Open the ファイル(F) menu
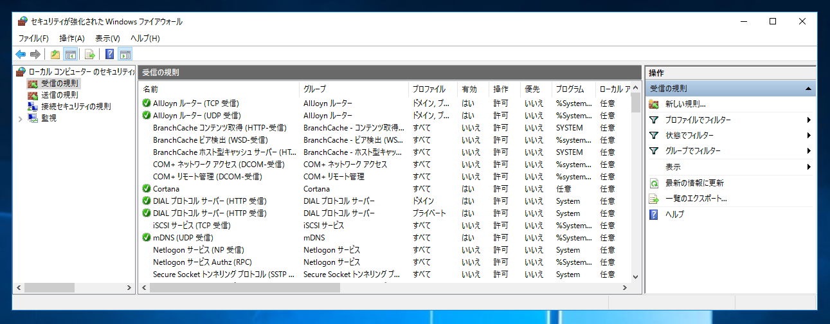 point(33,39)
